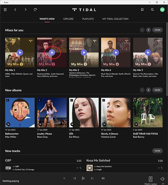The height and width of the screenshot is (185, 168).
Task: Open the volume speaker icon
Action: (162, 179)
